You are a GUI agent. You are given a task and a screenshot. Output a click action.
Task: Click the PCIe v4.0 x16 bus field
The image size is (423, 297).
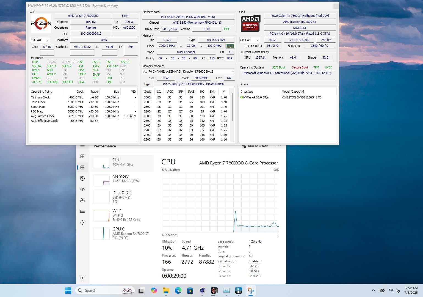(x=300, y=34)
